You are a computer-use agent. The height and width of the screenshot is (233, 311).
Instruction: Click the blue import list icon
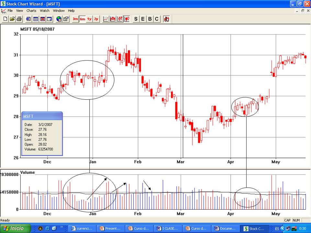click(x=29, y=19)
